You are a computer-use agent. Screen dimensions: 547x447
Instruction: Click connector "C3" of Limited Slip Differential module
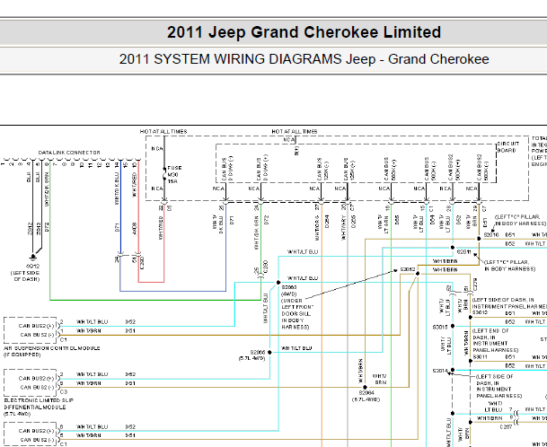(64, 392)
